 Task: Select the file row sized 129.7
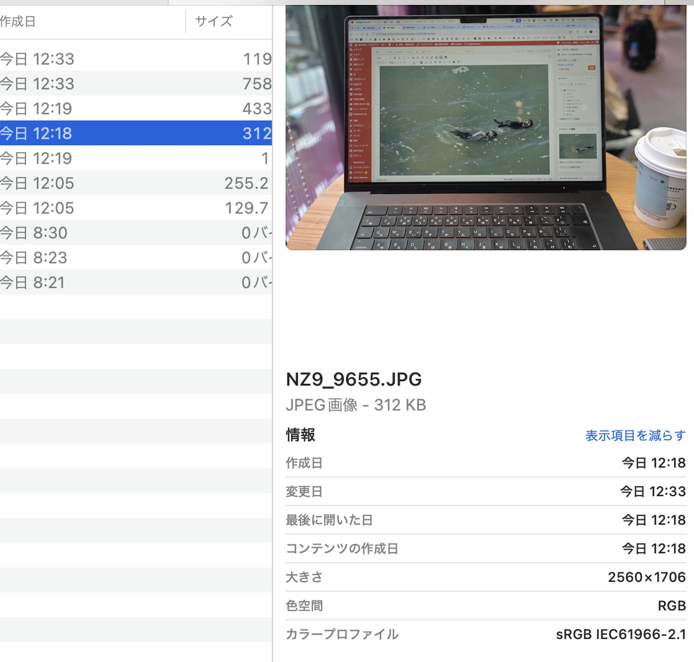pyautogui.click(x=136, y=208)
